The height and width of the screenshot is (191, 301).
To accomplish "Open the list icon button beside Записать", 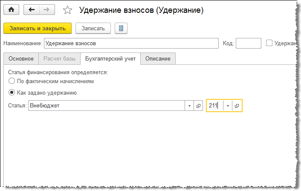I will pos(121,29).
